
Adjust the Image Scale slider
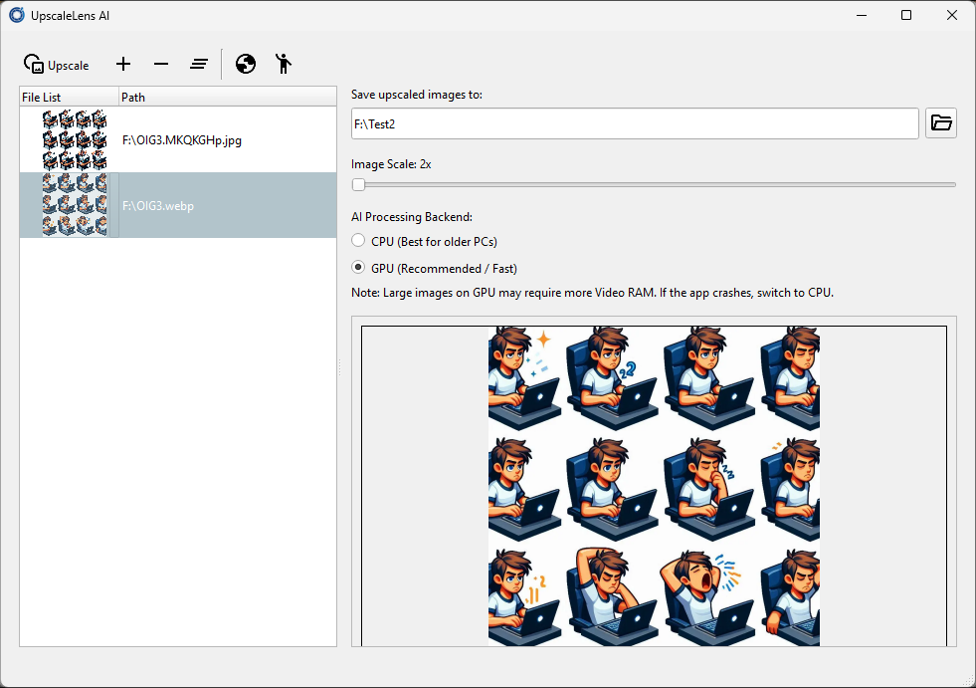tap(358, 184)
